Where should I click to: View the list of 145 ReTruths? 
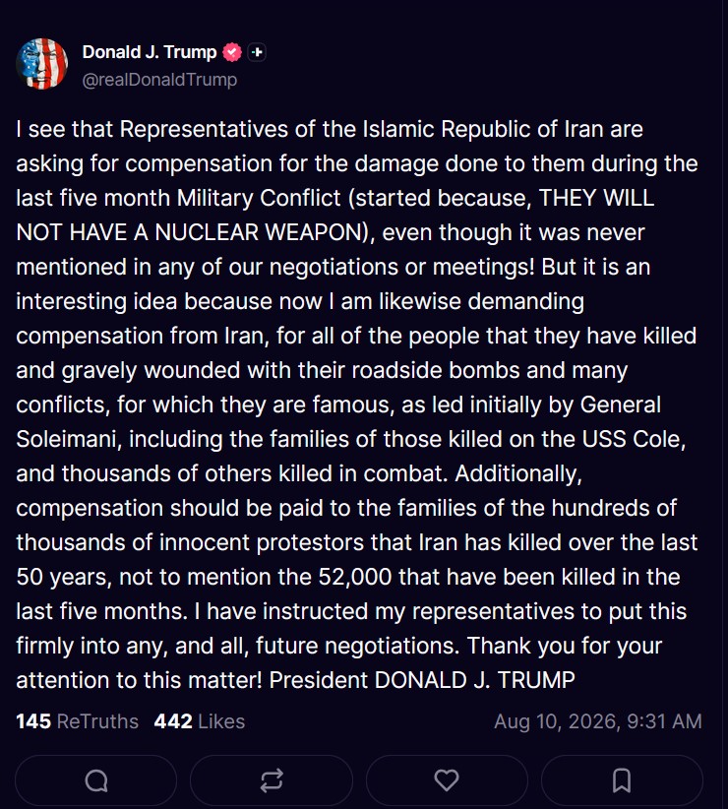pyautogui.click(x=78, y=721)
